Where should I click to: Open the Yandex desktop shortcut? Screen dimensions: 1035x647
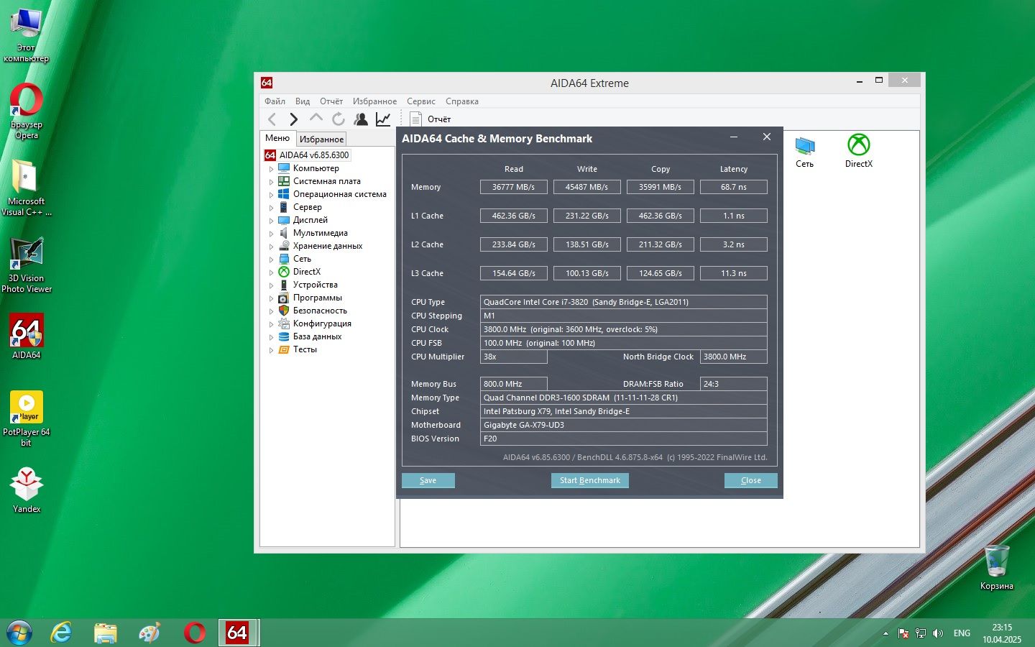click(27, 490)
